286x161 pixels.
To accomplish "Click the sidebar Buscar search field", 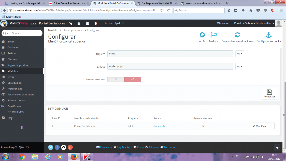I will click(x=26, y=33).
